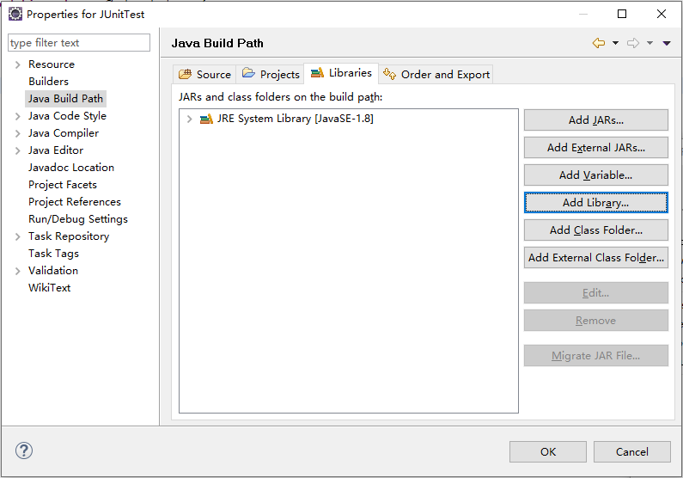Expand the Java Editor node
The width and height of the screenshot is (683, 478).
coord(17,150)
